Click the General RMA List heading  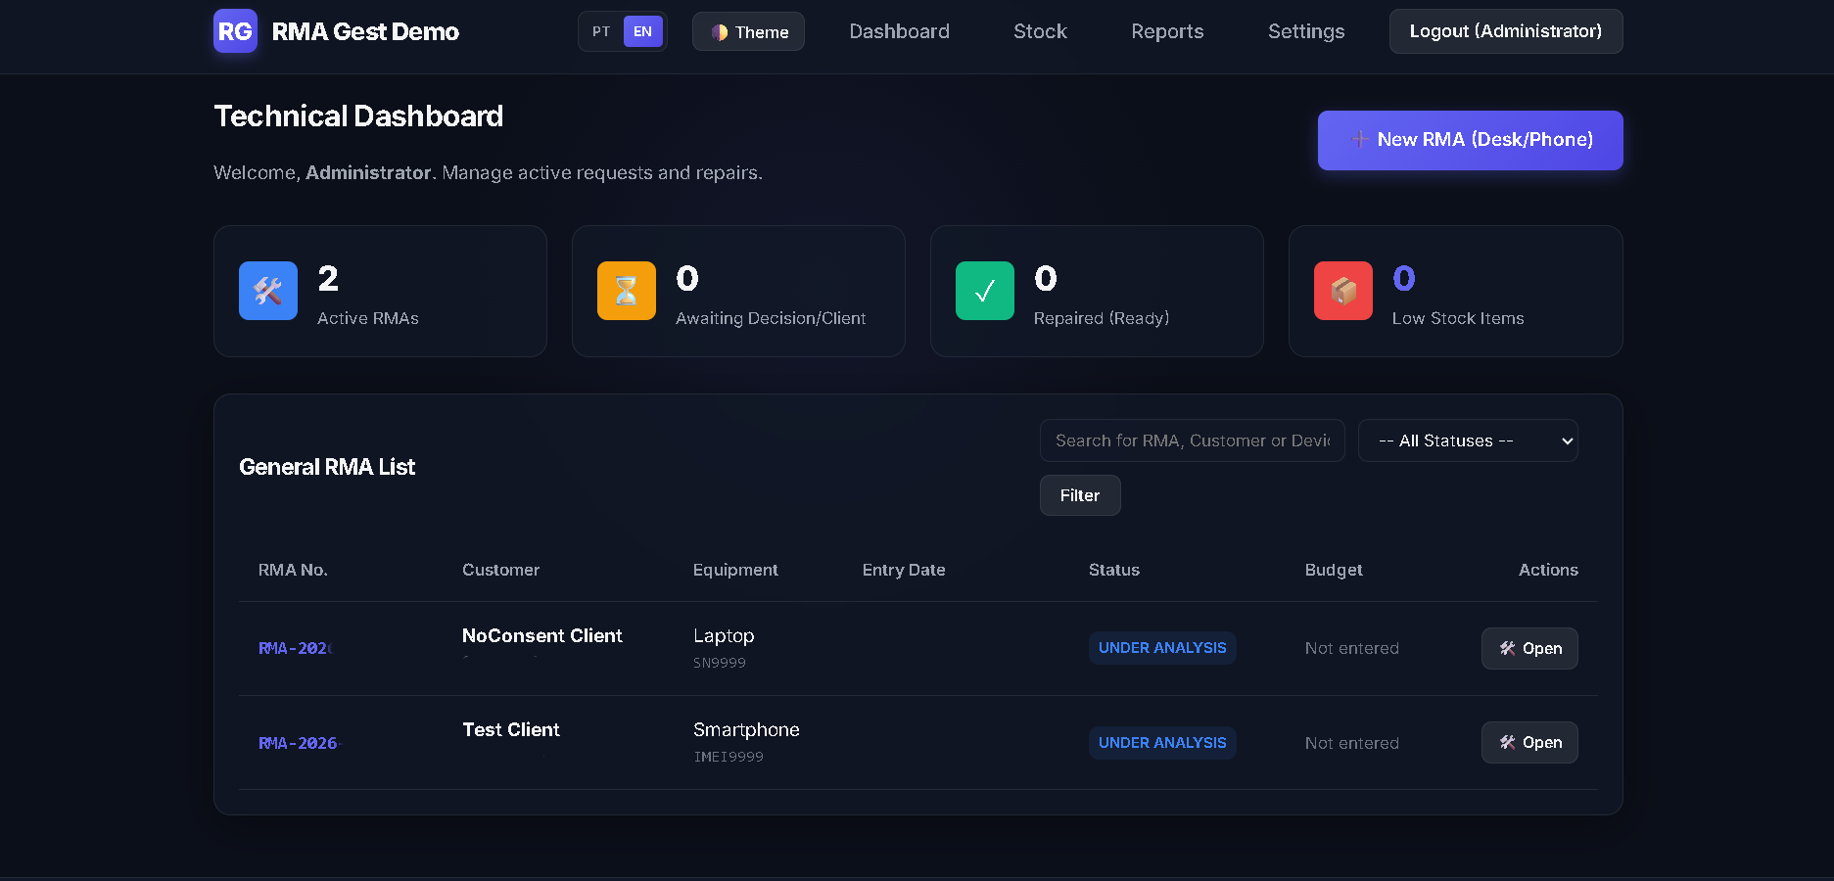pos(327,467)
